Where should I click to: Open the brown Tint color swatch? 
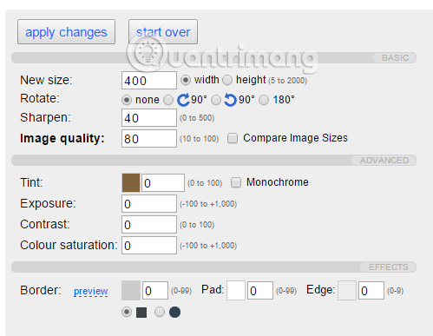tap(131, 182)
